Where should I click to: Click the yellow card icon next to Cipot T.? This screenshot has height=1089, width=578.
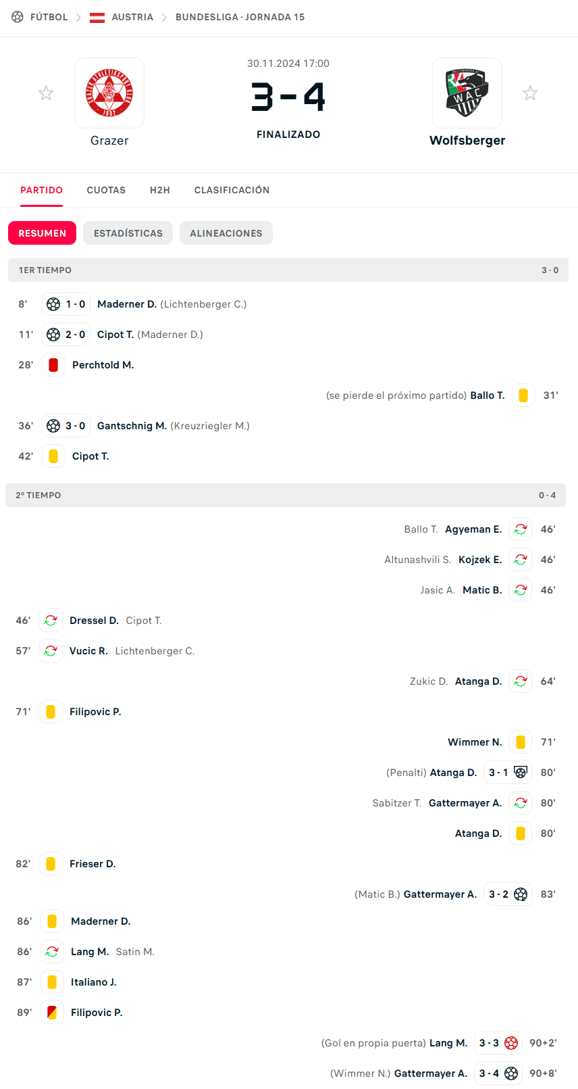[x=53, y=456]
